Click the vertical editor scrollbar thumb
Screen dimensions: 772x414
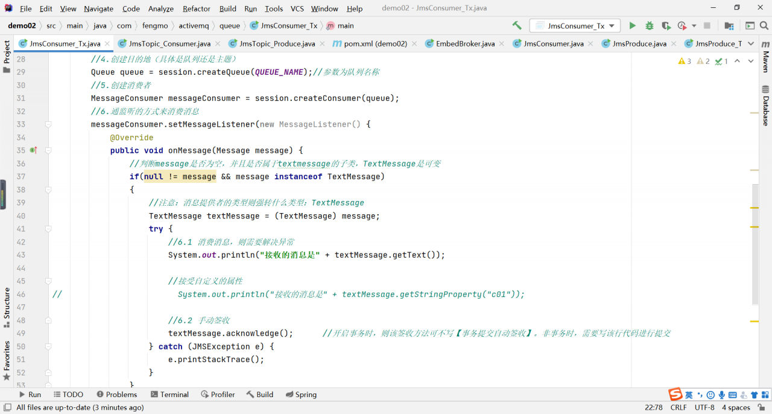[755, 244]
